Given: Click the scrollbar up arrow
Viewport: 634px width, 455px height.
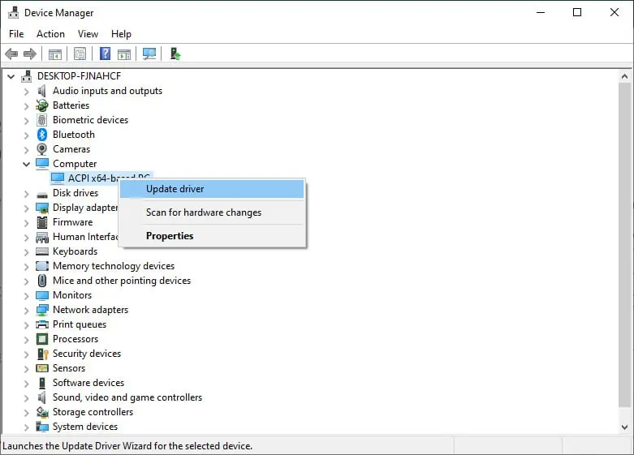Looking at the screenshot, I should tap(624, 76).
